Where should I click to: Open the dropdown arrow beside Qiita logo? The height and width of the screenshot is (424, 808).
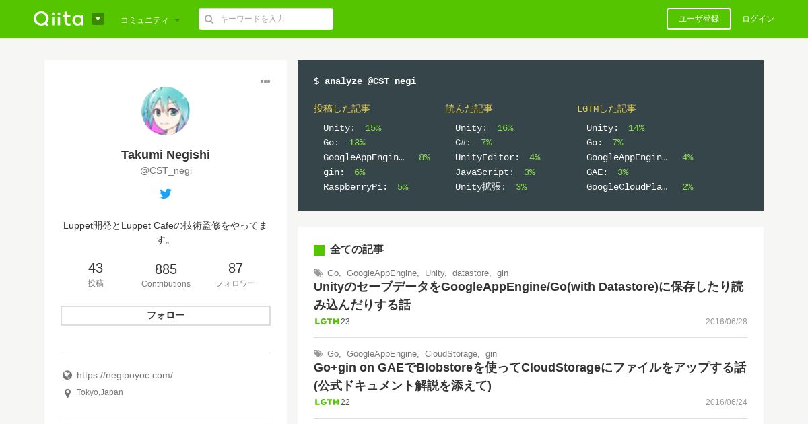point(98,19)
